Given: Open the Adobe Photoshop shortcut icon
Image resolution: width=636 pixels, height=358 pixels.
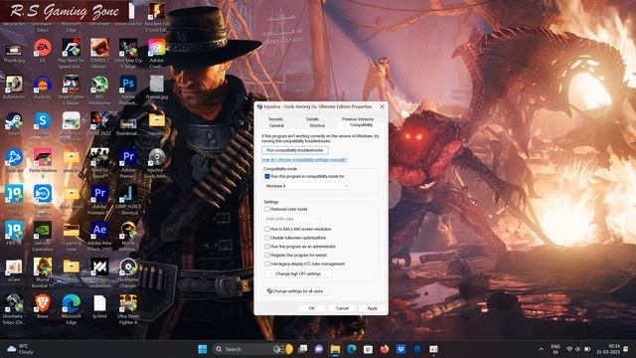Looking at the screenshot, I should [x=128, y=85].
